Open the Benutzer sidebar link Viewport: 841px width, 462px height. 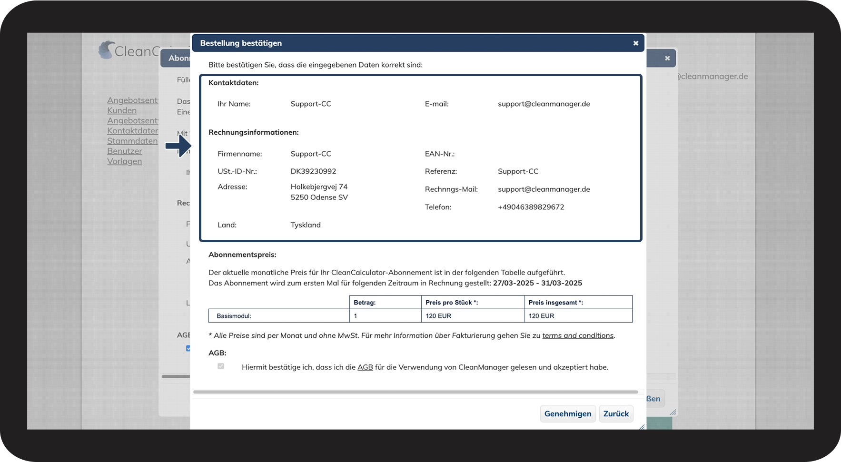click(125, 151)
